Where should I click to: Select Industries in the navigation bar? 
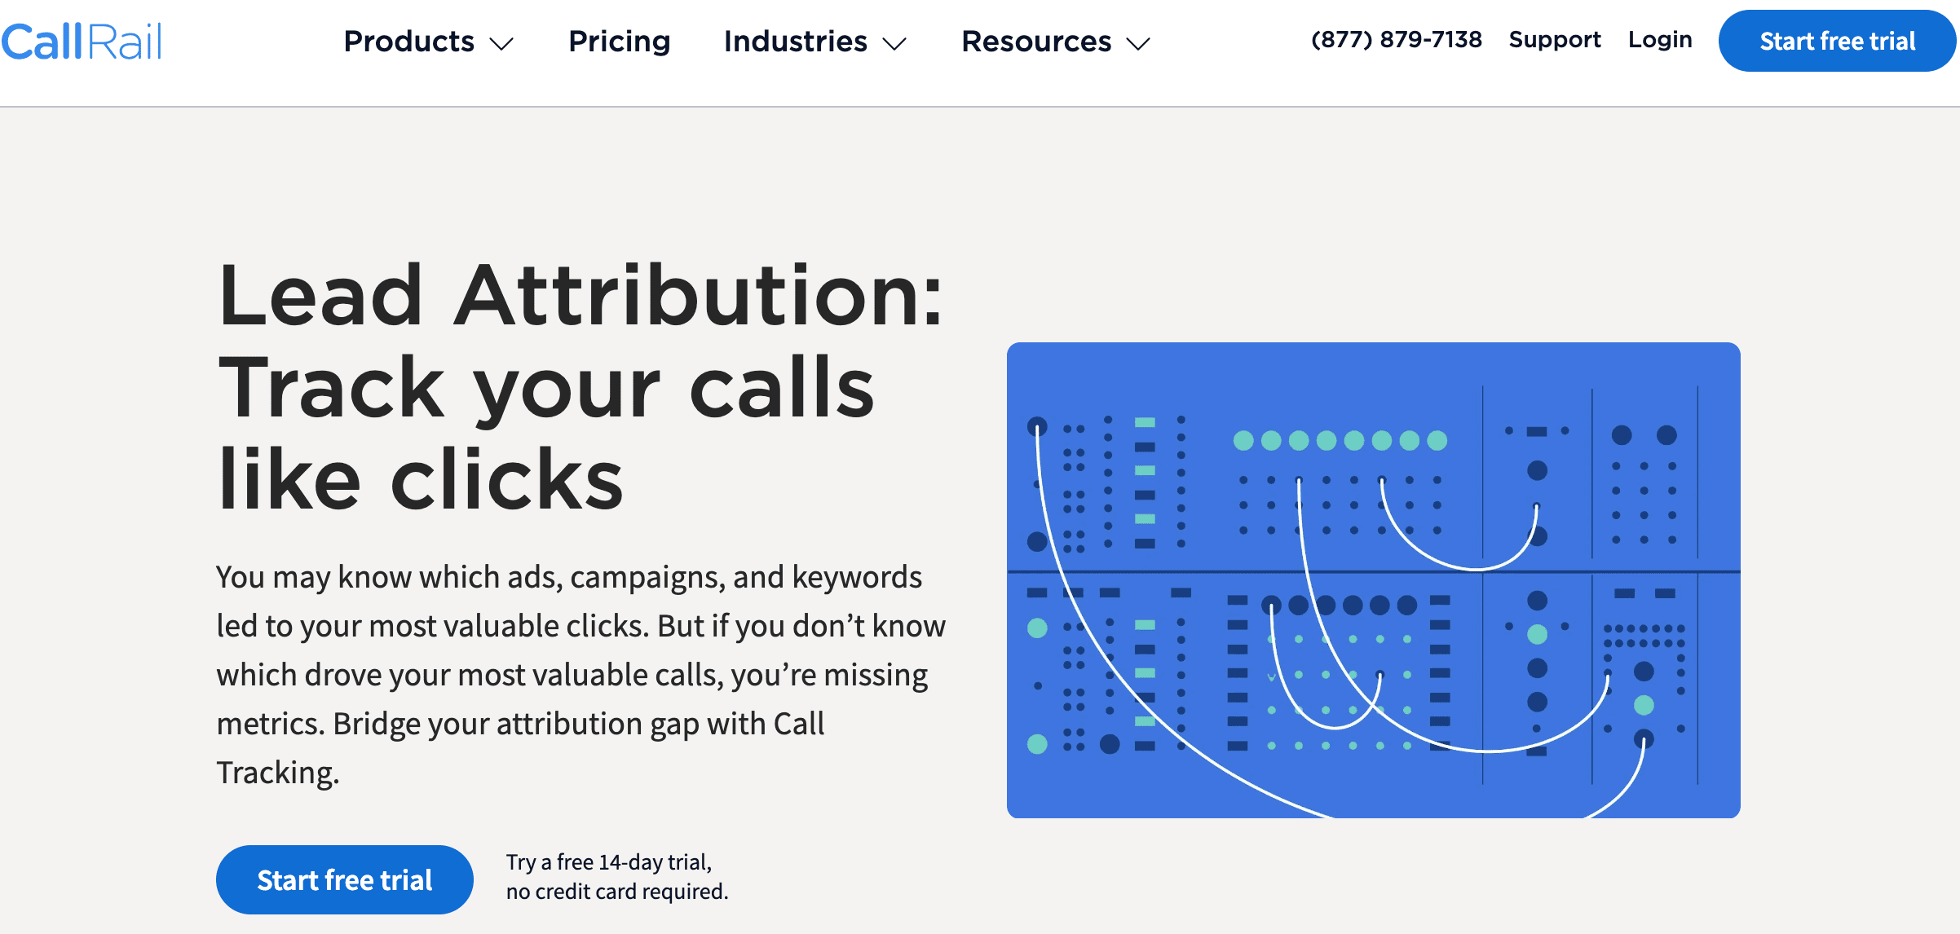pyautogui.click(x=795, y=41)
